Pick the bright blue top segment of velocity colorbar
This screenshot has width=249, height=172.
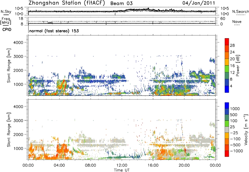227,106
